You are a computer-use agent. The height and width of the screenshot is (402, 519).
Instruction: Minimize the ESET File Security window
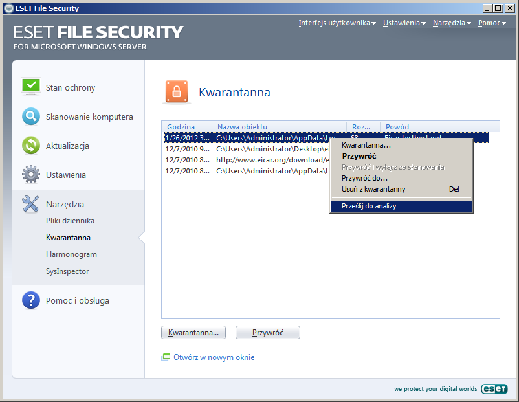pos(487,8)
